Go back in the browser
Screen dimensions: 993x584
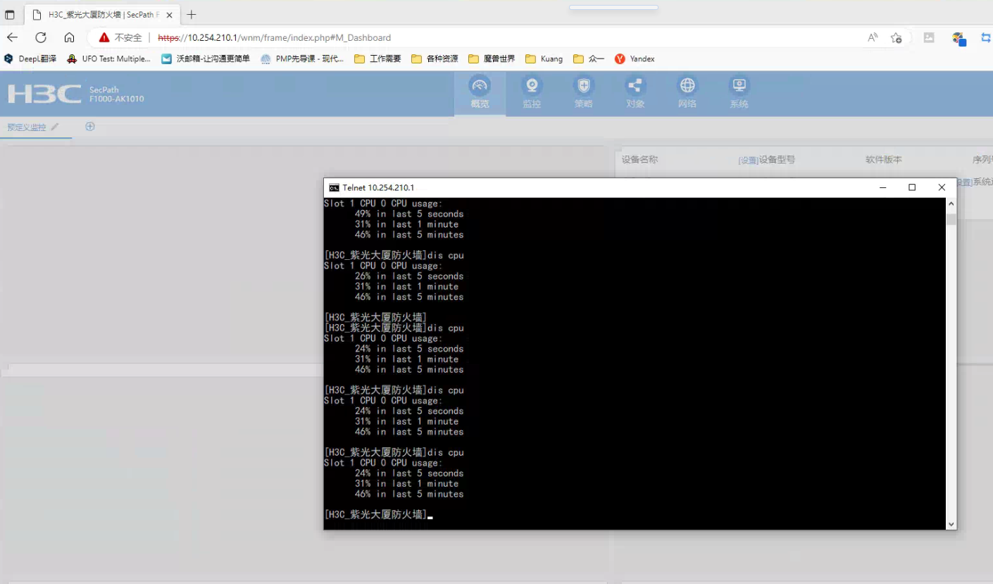(x=13, y=37)
